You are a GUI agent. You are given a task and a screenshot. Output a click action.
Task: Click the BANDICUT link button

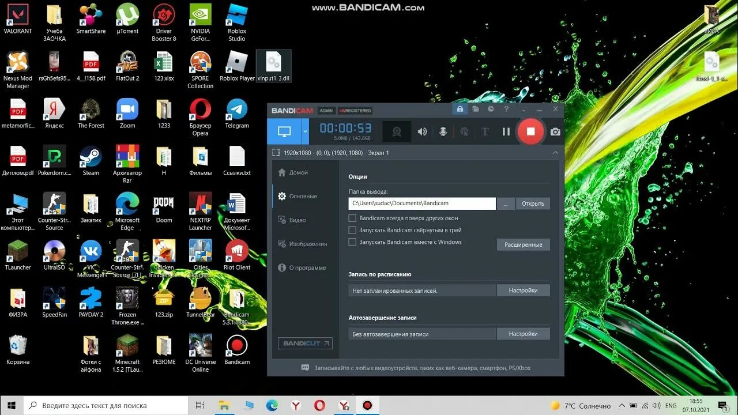305,343
